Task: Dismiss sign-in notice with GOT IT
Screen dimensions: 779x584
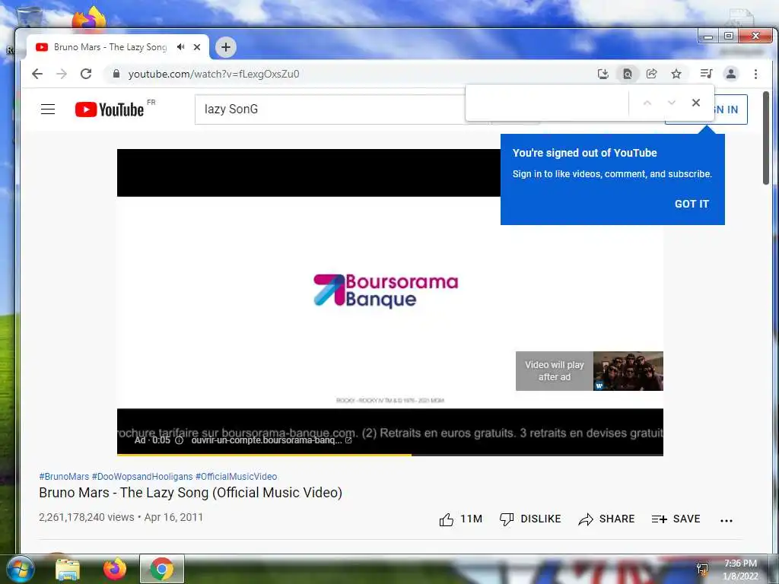Action: tap(692, 204)
